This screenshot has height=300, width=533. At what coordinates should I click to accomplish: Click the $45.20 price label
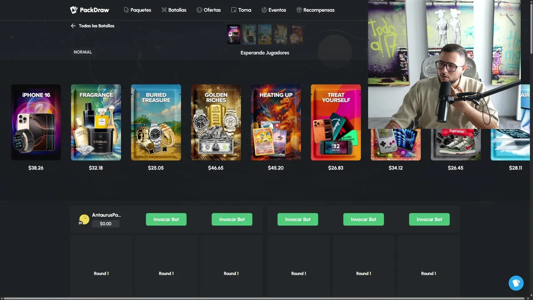(x=276, y=168)
